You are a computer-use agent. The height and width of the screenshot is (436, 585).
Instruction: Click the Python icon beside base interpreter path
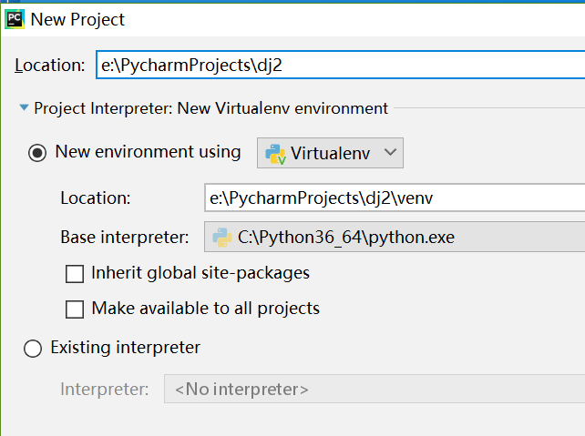click(x=222, y=238)
